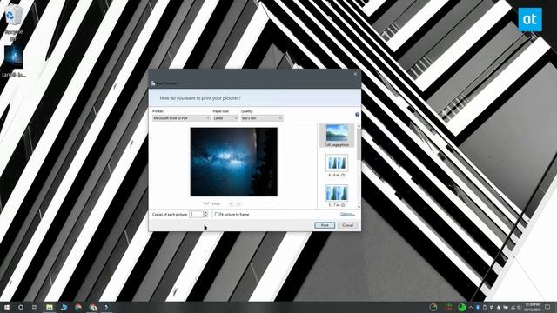Select the 4 x 6 in. (2) layout
557x313 pixels.
pyautogui.click(x=337, y=165)
